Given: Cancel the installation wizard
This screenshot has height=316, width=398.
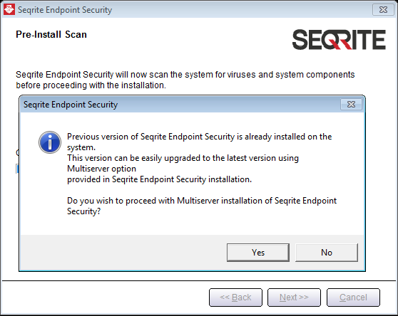Looking at the screenshot, I should (x=353, y=297).
